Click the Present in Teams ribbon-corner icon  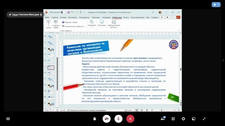167,17
